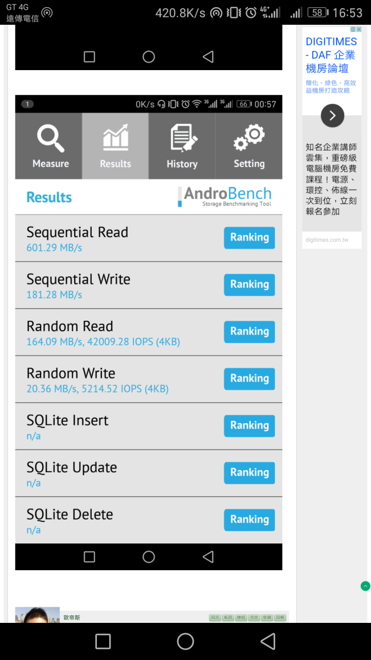View Ranking for Random Write

(x=249, y=378)
